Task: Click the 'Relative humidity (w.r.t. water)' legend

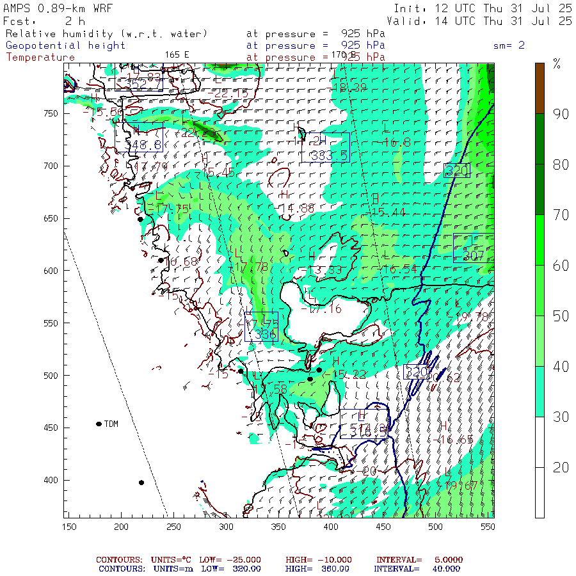Action: (x=106, y=34)
